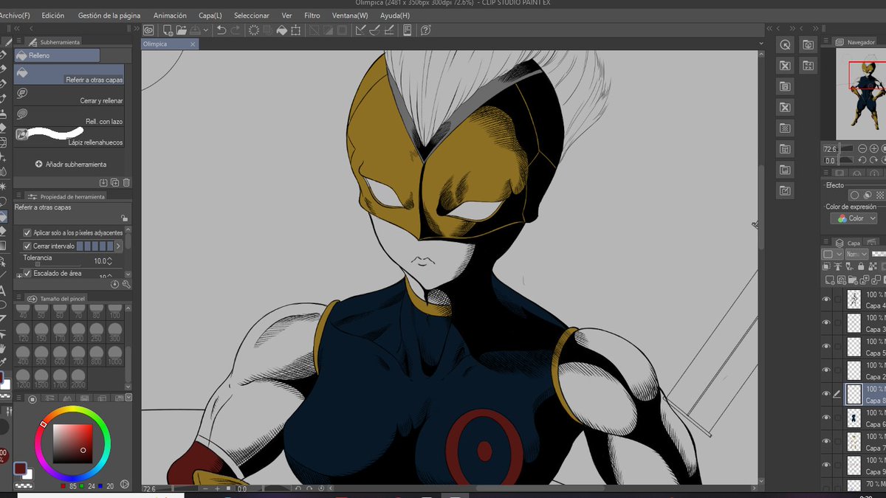This screenshot has width=886, height=498.
Task: Expand the save options dropdown arrow in the toolbar
Action: click(205, 30)
